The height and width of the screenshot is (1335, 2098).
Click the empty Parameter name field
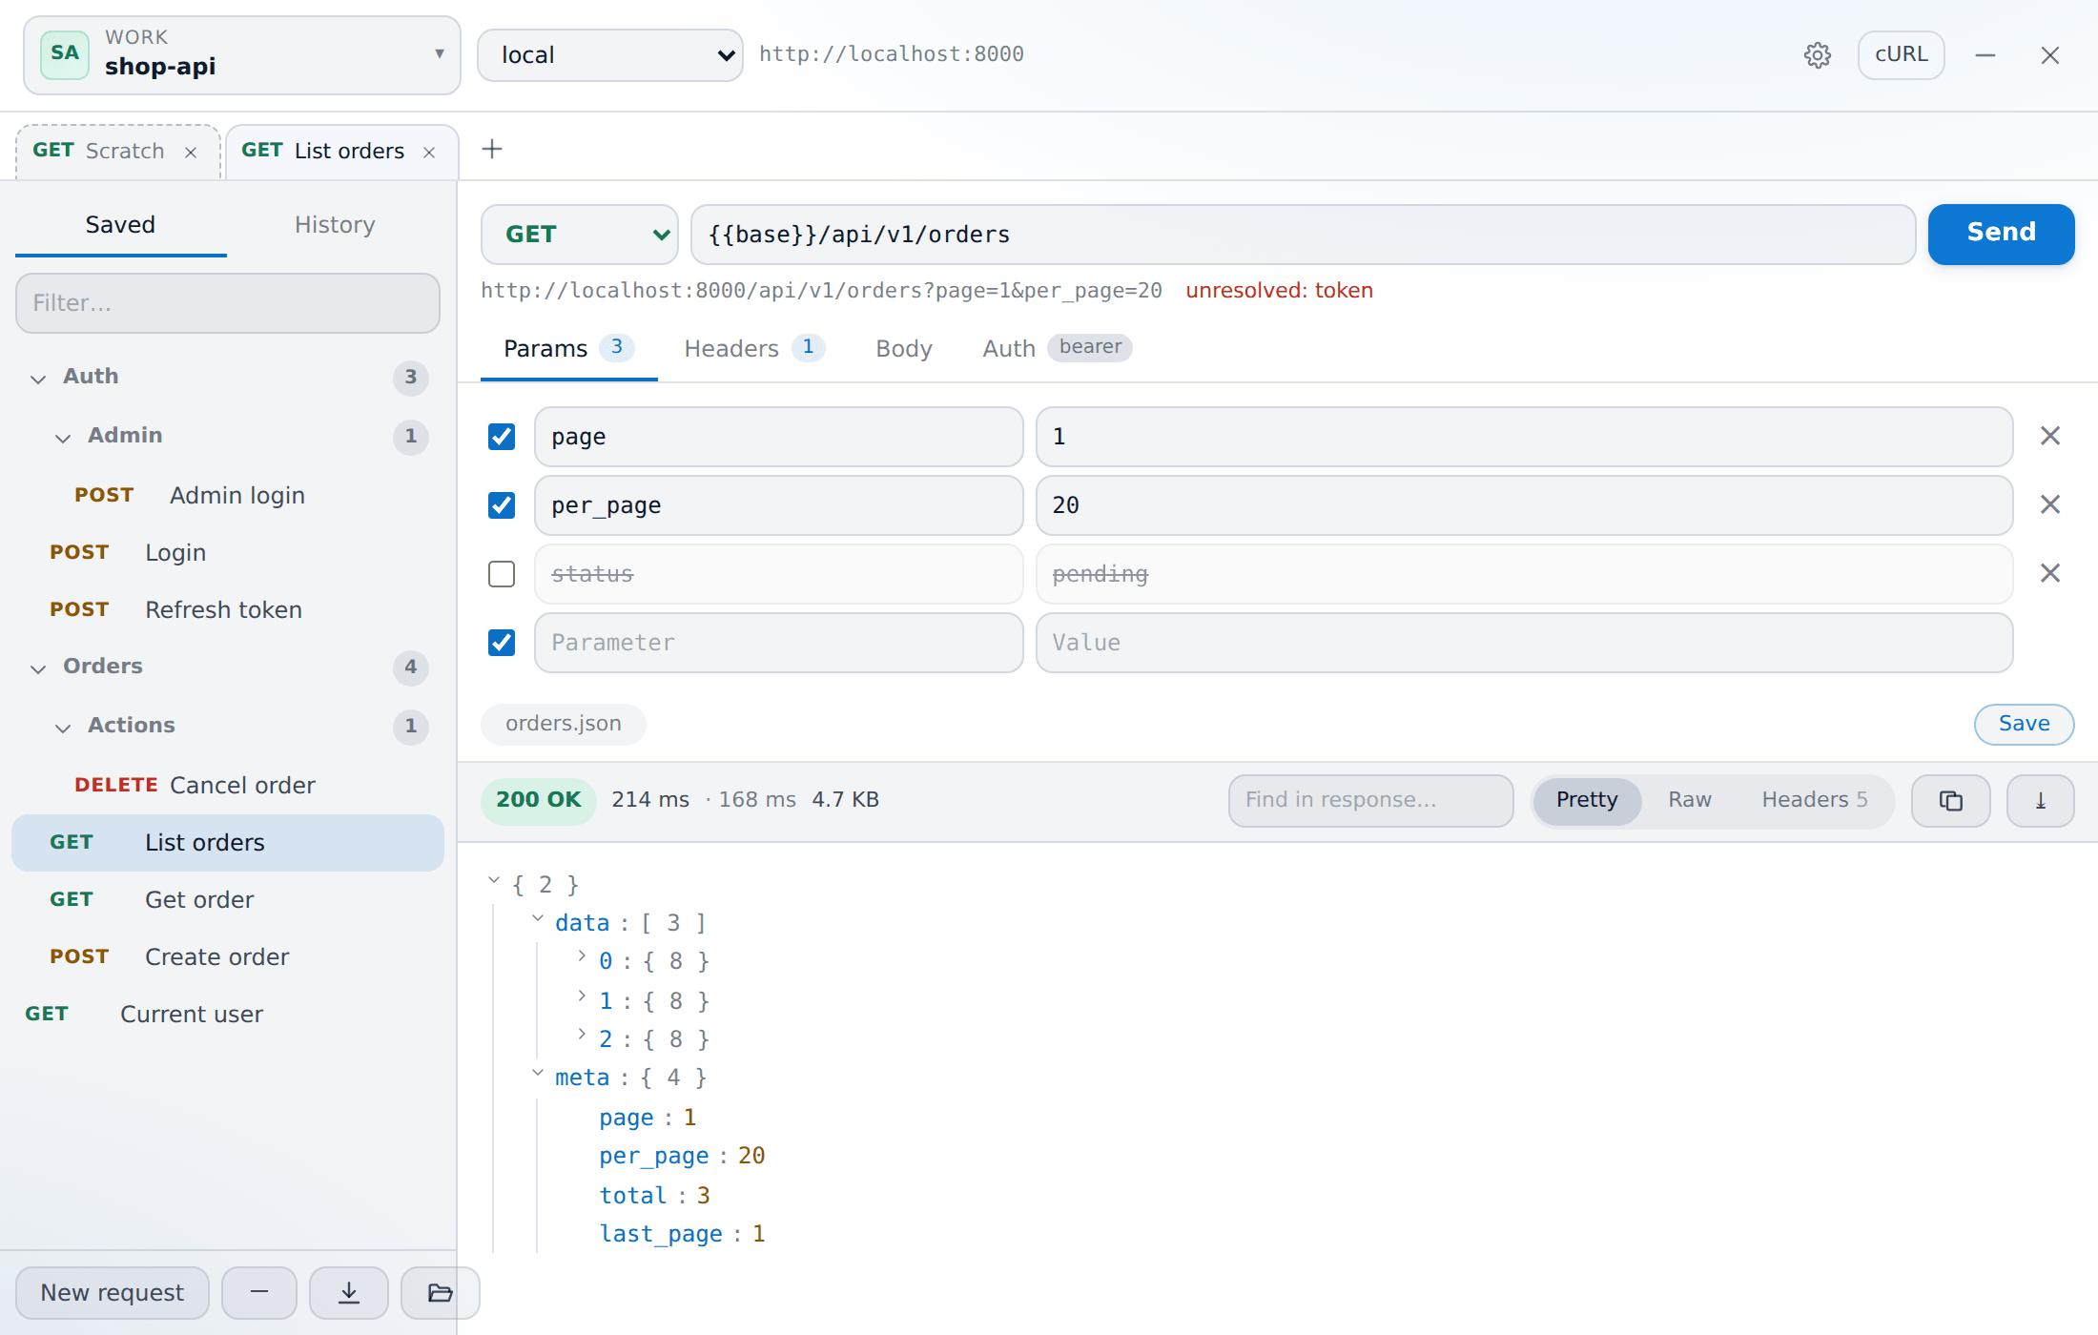coord(778,643)
